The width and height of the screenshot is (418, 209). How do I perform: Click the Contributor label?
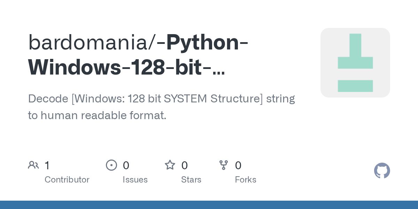pyautogui.click(x=67, y=180)
